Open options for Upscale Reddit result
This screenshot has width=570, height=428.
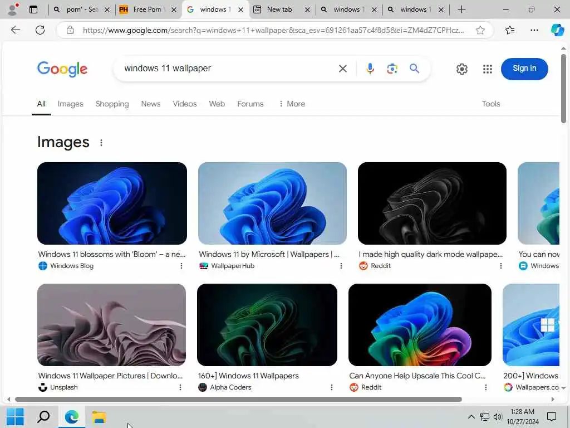tap(485, 388)
